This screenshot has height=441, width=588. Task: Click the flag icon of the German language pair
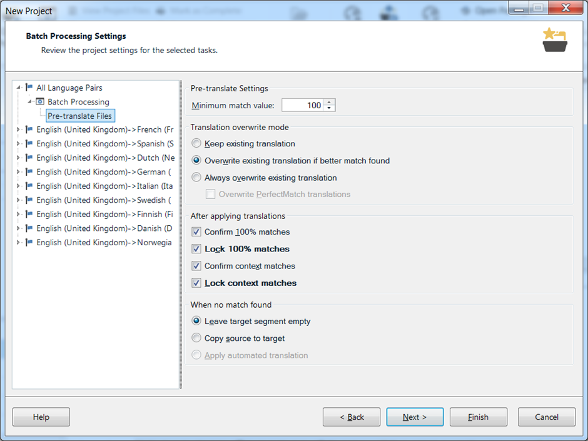tap(29, 172)
